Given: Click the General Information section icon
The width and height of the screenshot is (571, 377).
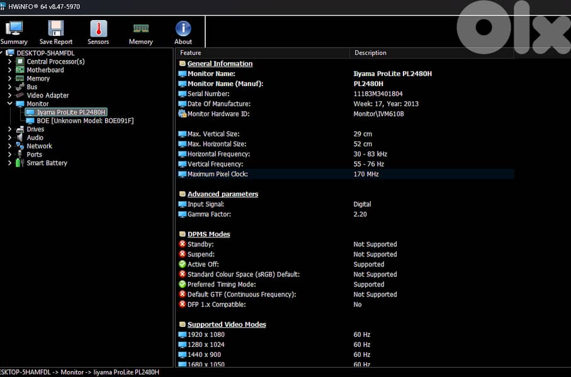Looking at the screenshot, I should [183, 63].
